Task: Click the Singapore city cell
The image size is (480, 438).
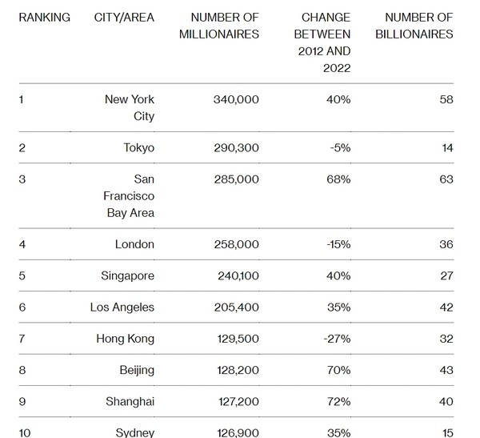Action: click(128, 276)
